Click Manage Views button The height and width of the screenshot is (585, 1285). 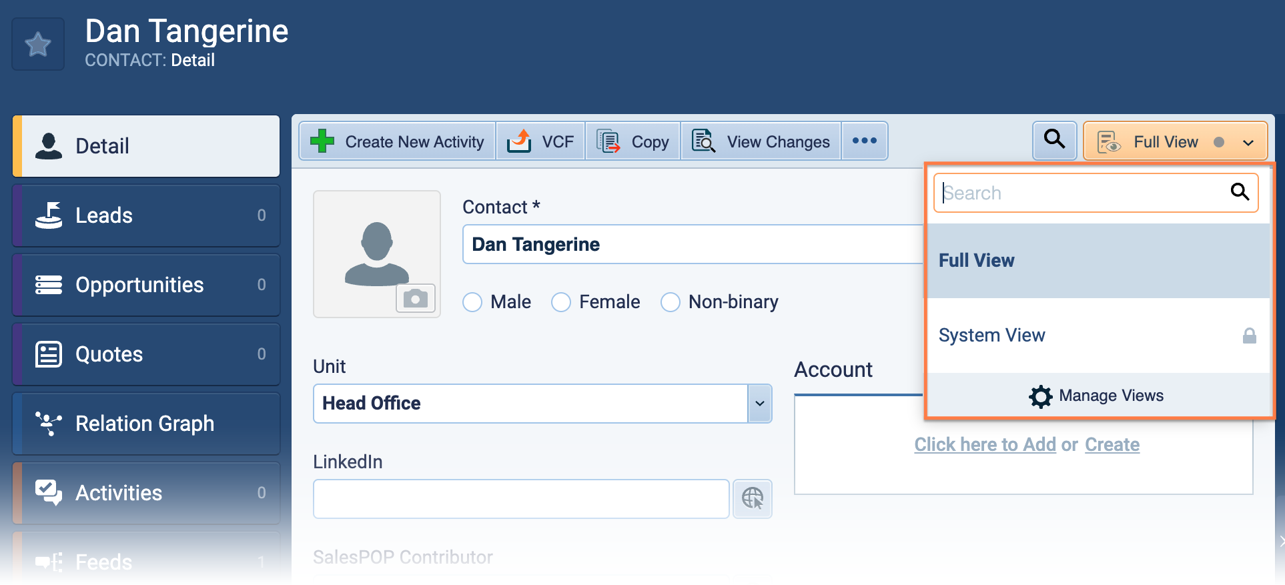point(1097,396)
